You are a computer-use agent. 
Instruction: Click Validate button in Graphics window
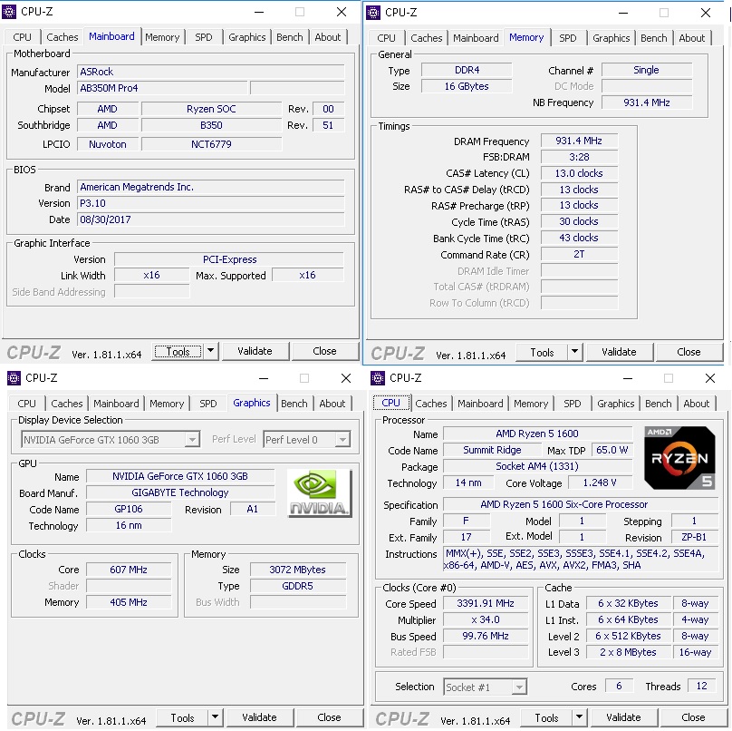[260, 717]
